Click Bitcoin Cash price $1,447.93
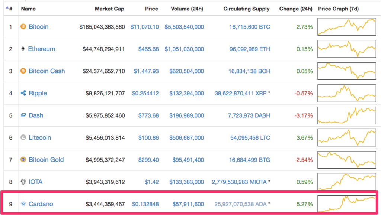Screen dimensions: 381x215 [146, 71]
